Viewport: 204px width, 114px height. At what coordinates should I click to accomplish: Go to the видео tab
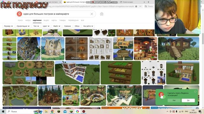coord(46,20)
